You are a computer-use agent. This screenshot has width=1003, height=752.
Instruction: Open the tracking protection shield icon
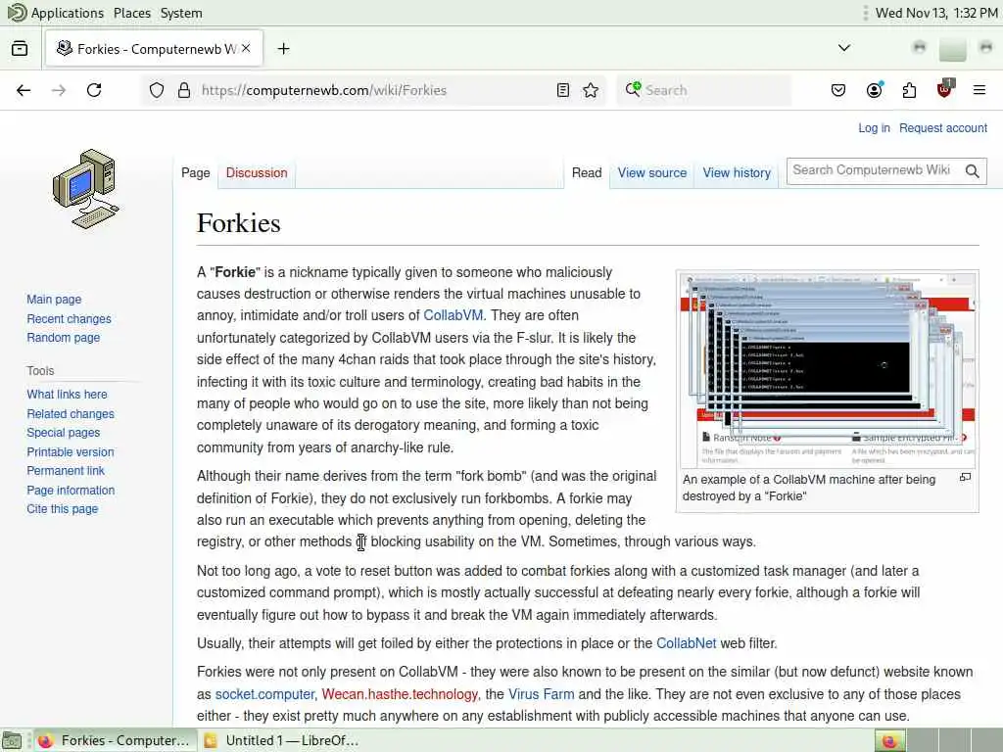point(157,90)
